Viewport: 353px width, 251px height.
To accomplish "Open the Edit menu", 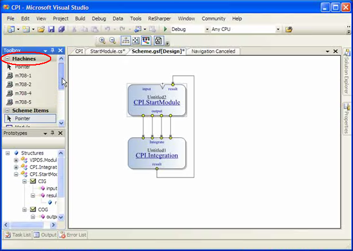I will (25, 19).
